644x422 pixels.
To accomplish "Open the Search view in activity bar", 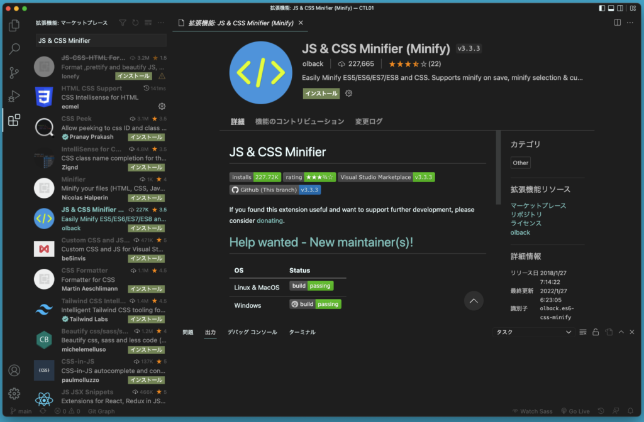I will click(14, 49).
